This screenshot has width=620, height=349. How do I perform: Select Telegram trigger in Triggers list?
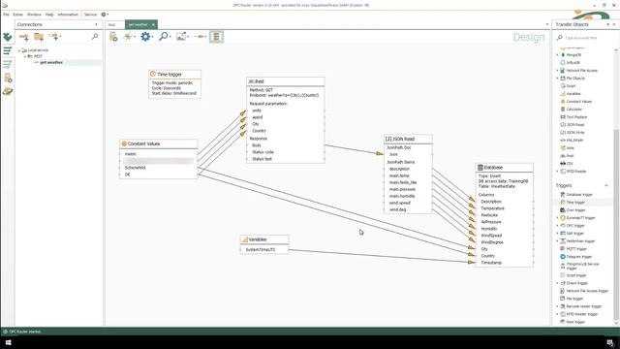point(580,257)
